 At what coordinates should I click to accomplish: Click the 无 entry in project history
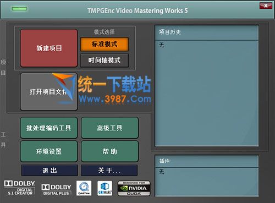click(162, 45)
